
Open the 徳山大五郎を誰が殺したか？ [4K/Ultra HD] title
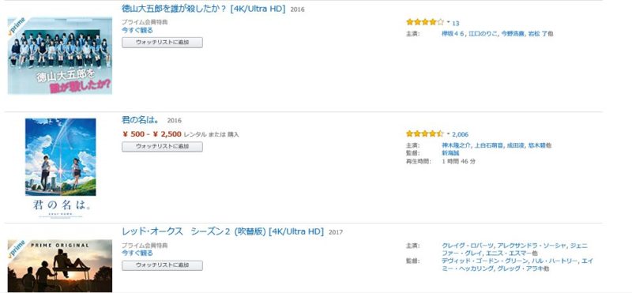204,9
